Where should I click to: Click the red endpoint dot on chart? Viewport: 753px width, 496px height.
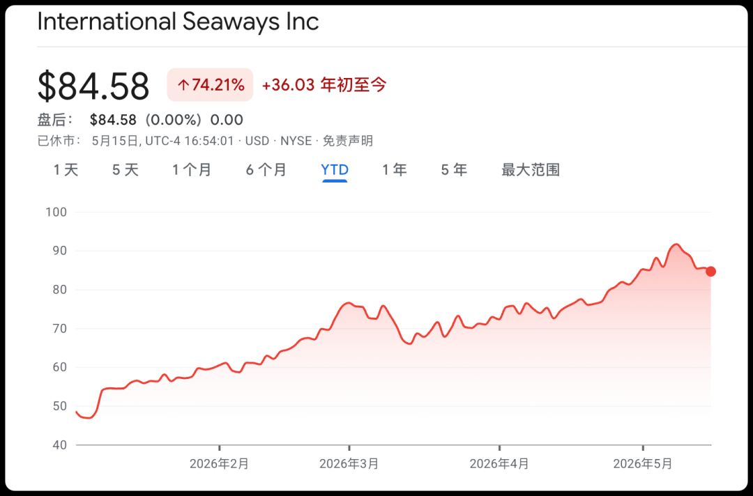(710, 272)
